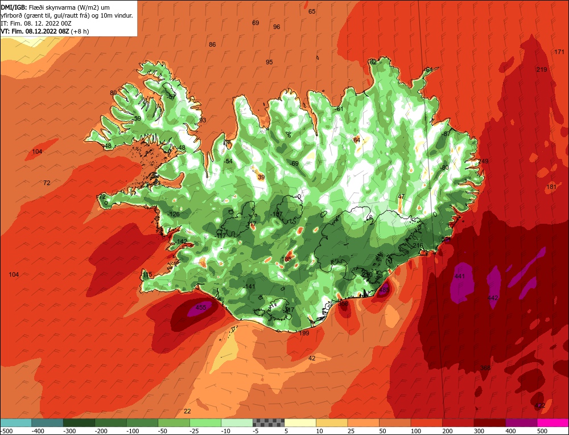Click the initial time 'IT: Fim. 08. 12. 2022 00Z'
Screen dimensions: 569x435
[x=36, y=23]
